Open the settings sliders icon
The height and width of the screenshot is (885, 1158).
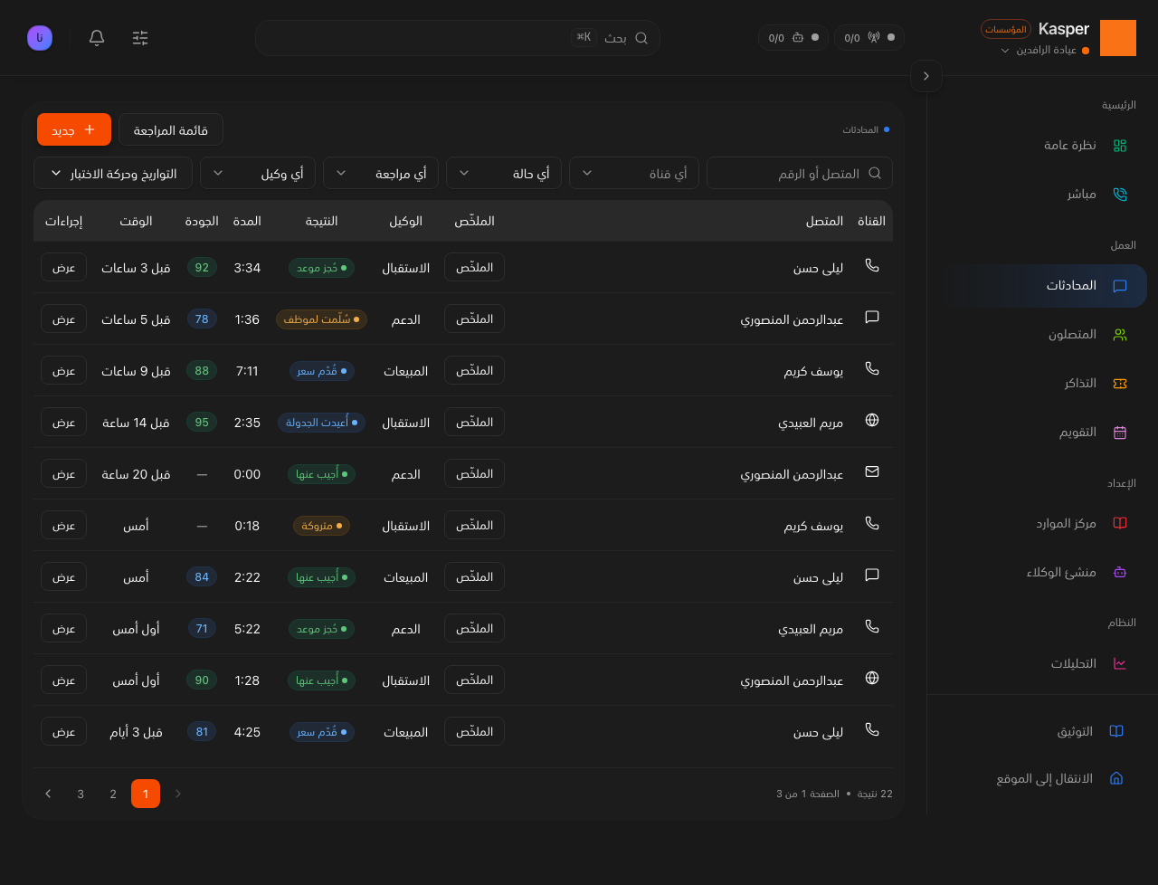point(140,38)
